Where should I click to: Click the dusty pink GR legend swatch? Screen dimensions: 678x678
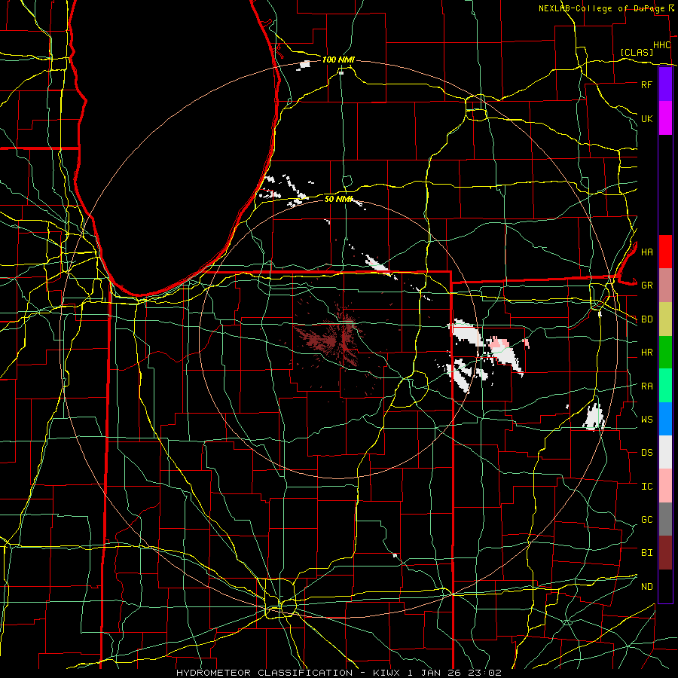pos(665,286)
